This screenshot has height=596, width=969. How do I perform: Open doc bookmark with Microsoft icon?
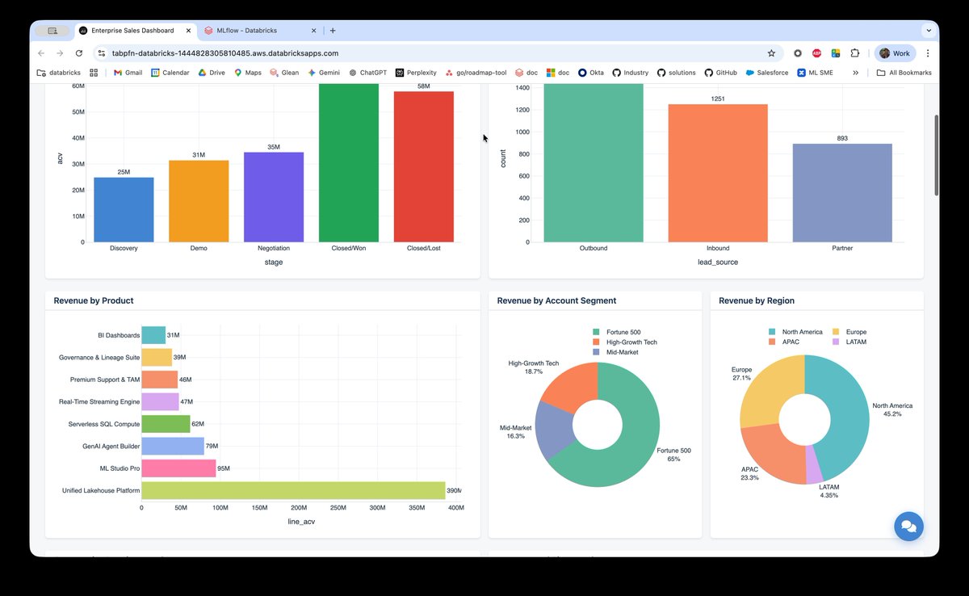coord(558,73)
